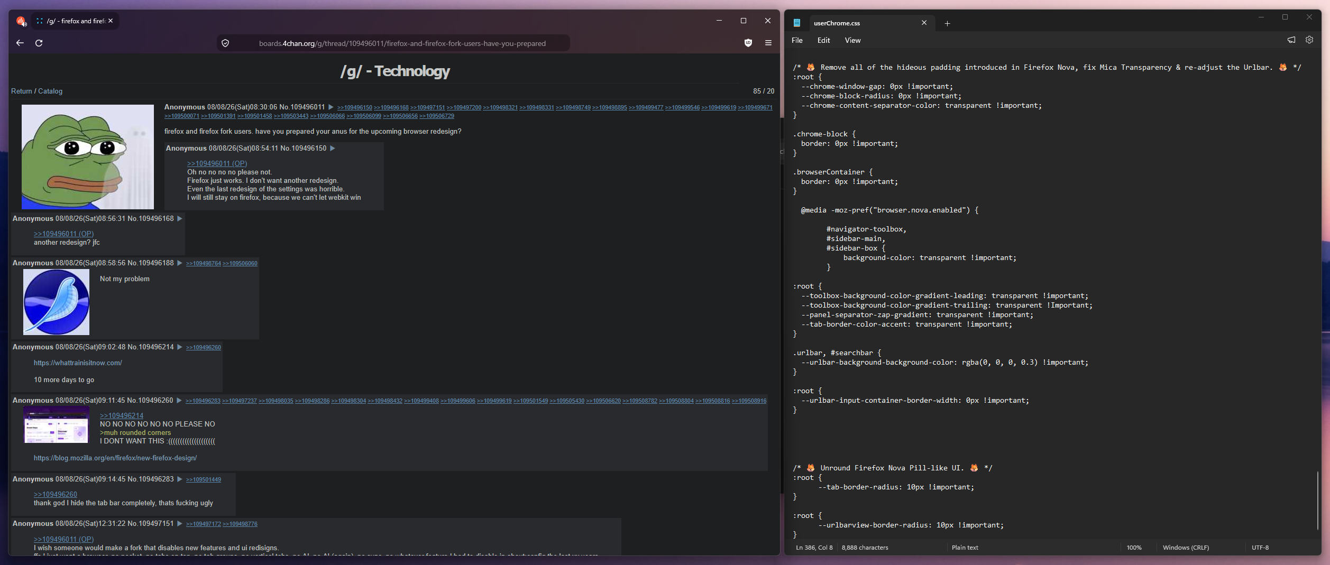Click 'Windows (CRLF)' in Notepad's status bar
The image size is (1330, 565).
(x=1186, y=548)
